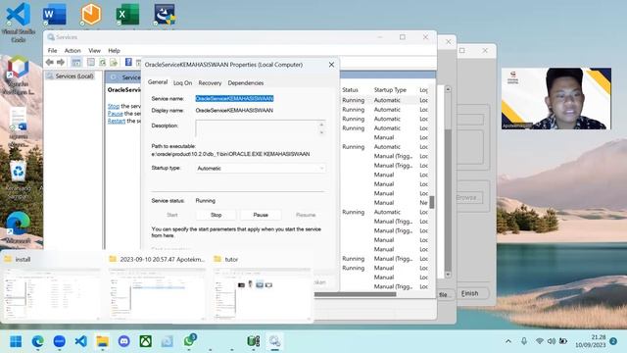This screenshot has width=627, height=353.
Task: Open the Word desktop shortcut
Action: pos(55,15)
